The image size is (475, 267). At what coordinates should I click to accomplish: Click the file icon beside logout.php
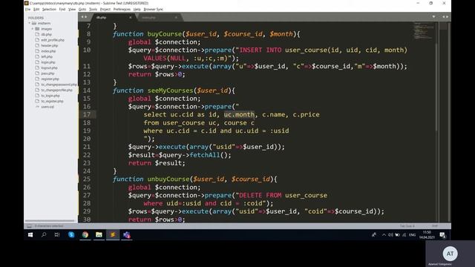[37, 67]
